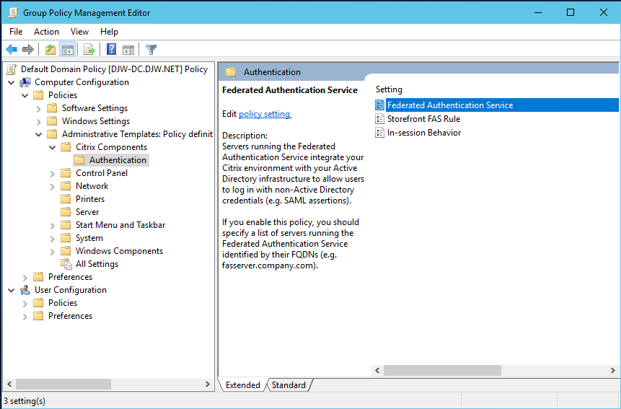Expand Preferences under User Configuration
The image size is (621, 409).
[25, 316]
